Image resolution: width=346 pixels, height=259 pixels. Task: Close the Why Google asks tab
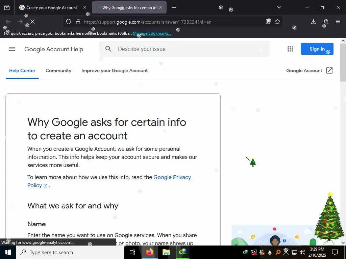(161, 8)
